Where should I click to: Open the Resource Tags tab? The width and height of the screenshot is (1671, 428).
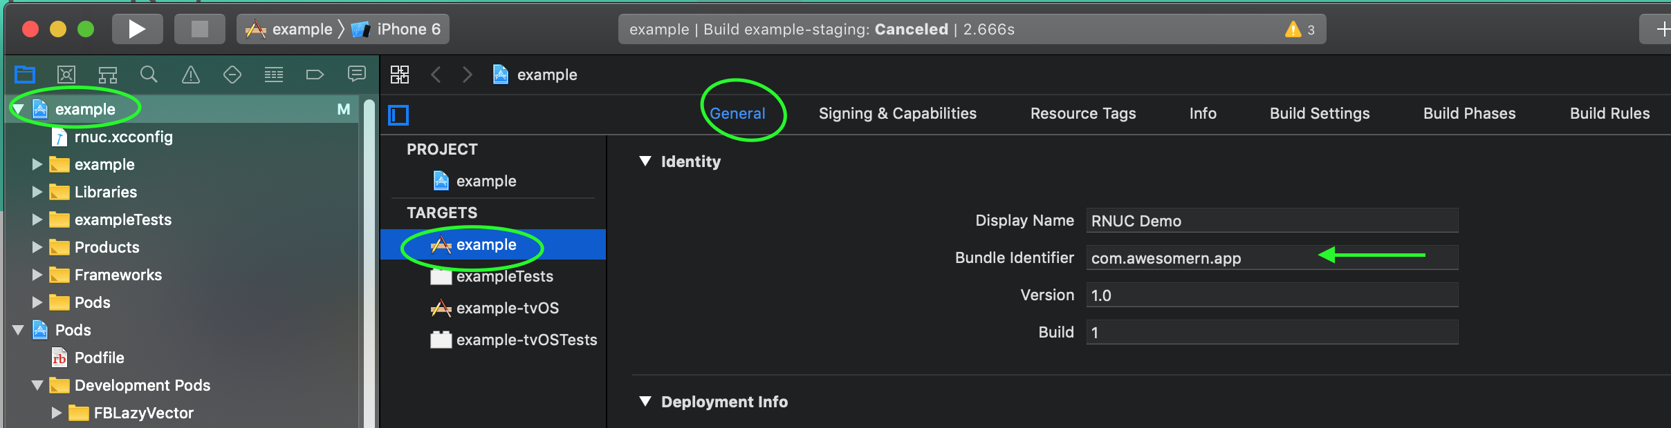coord(1083,113)
